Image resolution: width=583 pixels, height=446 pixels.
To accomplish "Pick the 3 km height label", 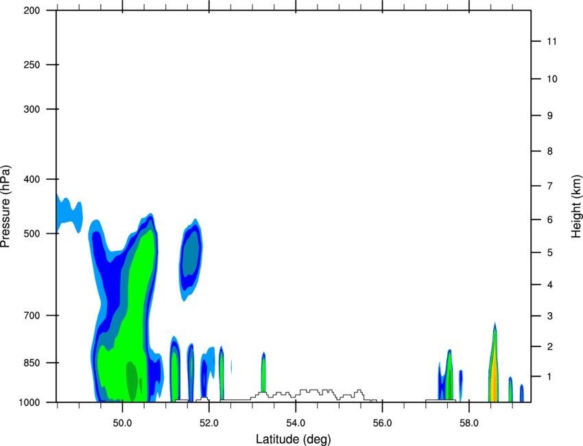I will (x=550, y=316).
